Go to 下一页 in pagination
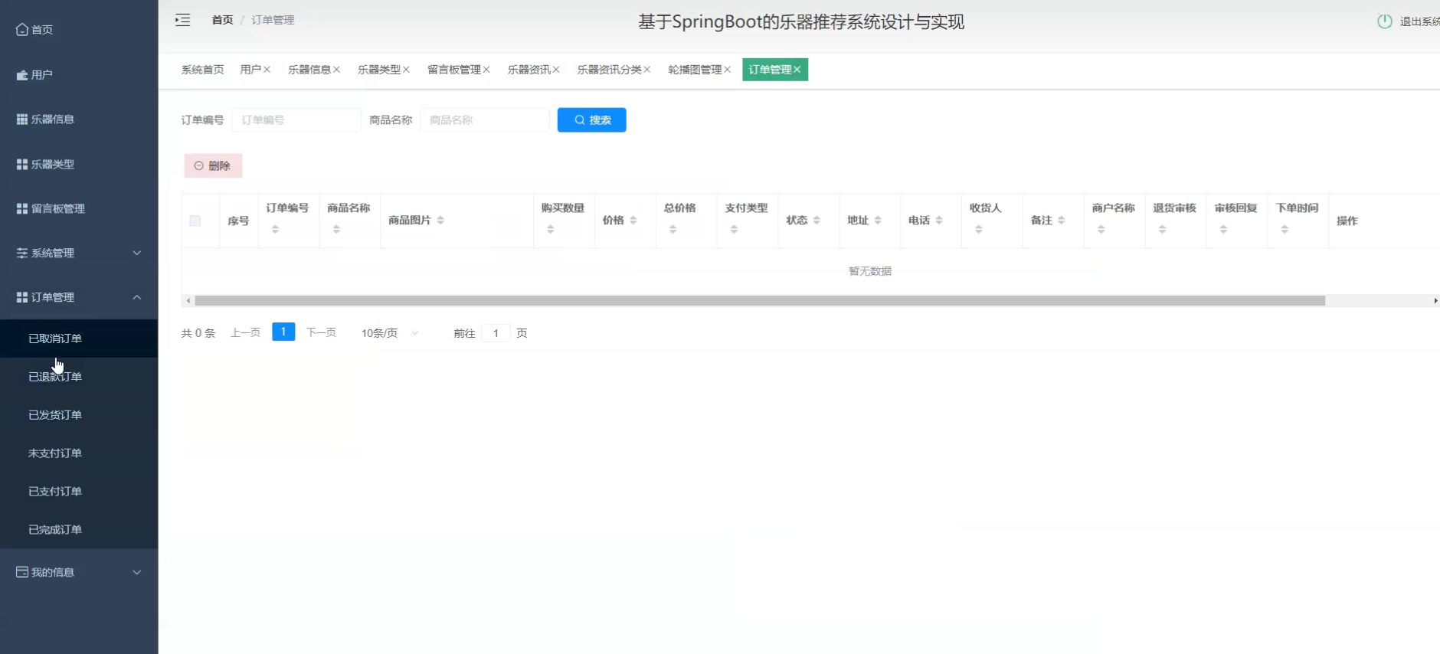The width and height of the screenshot is (1440, 654). pos(321,332)
